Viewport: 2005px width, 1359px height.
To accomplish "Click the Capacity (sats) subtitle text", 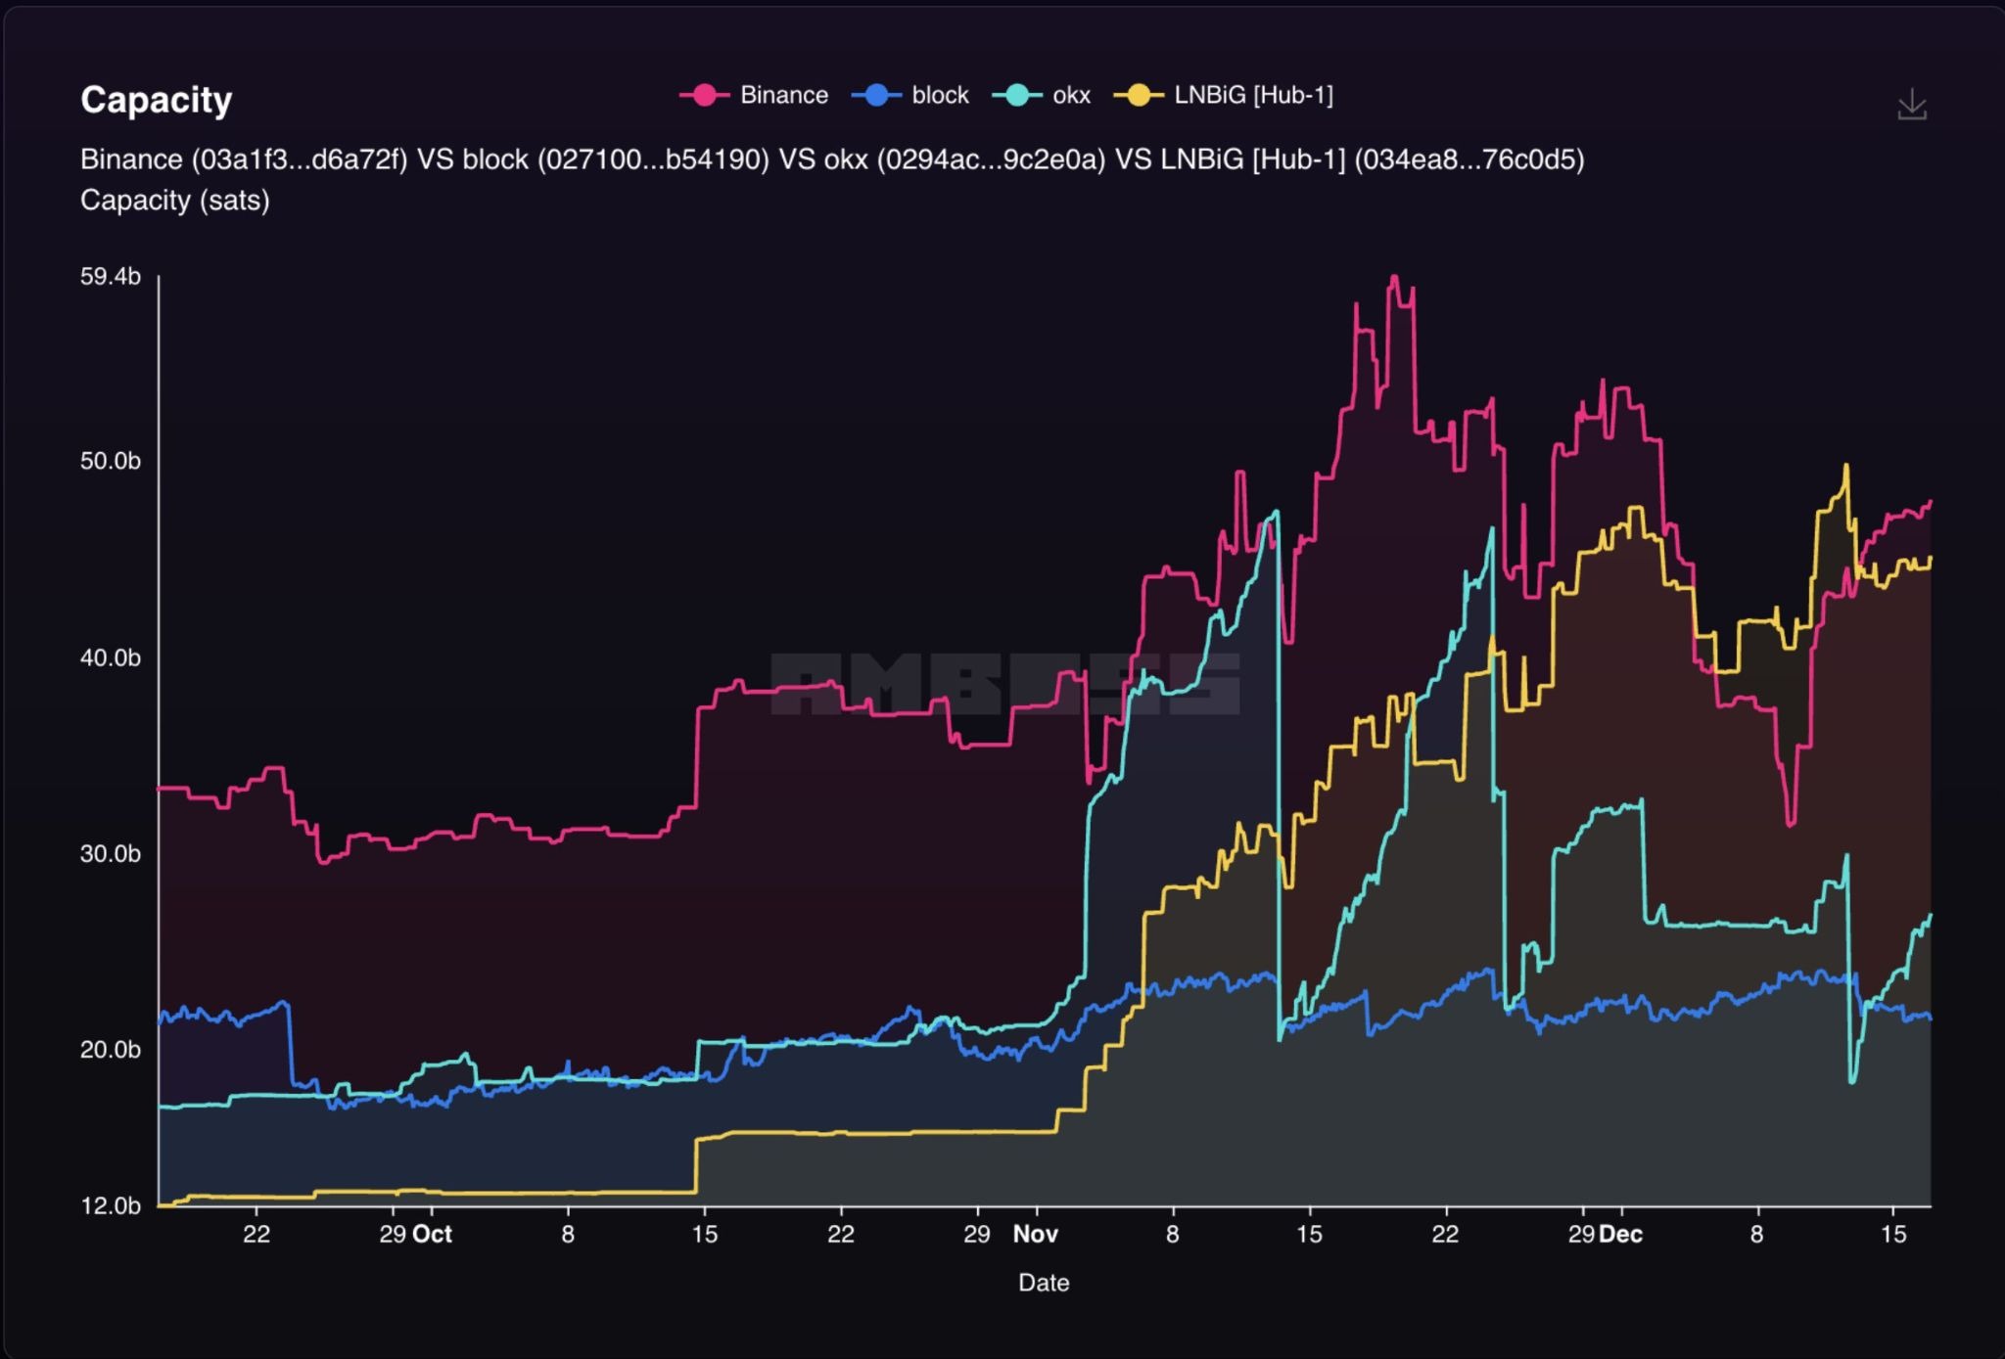I will coord(174,201).
